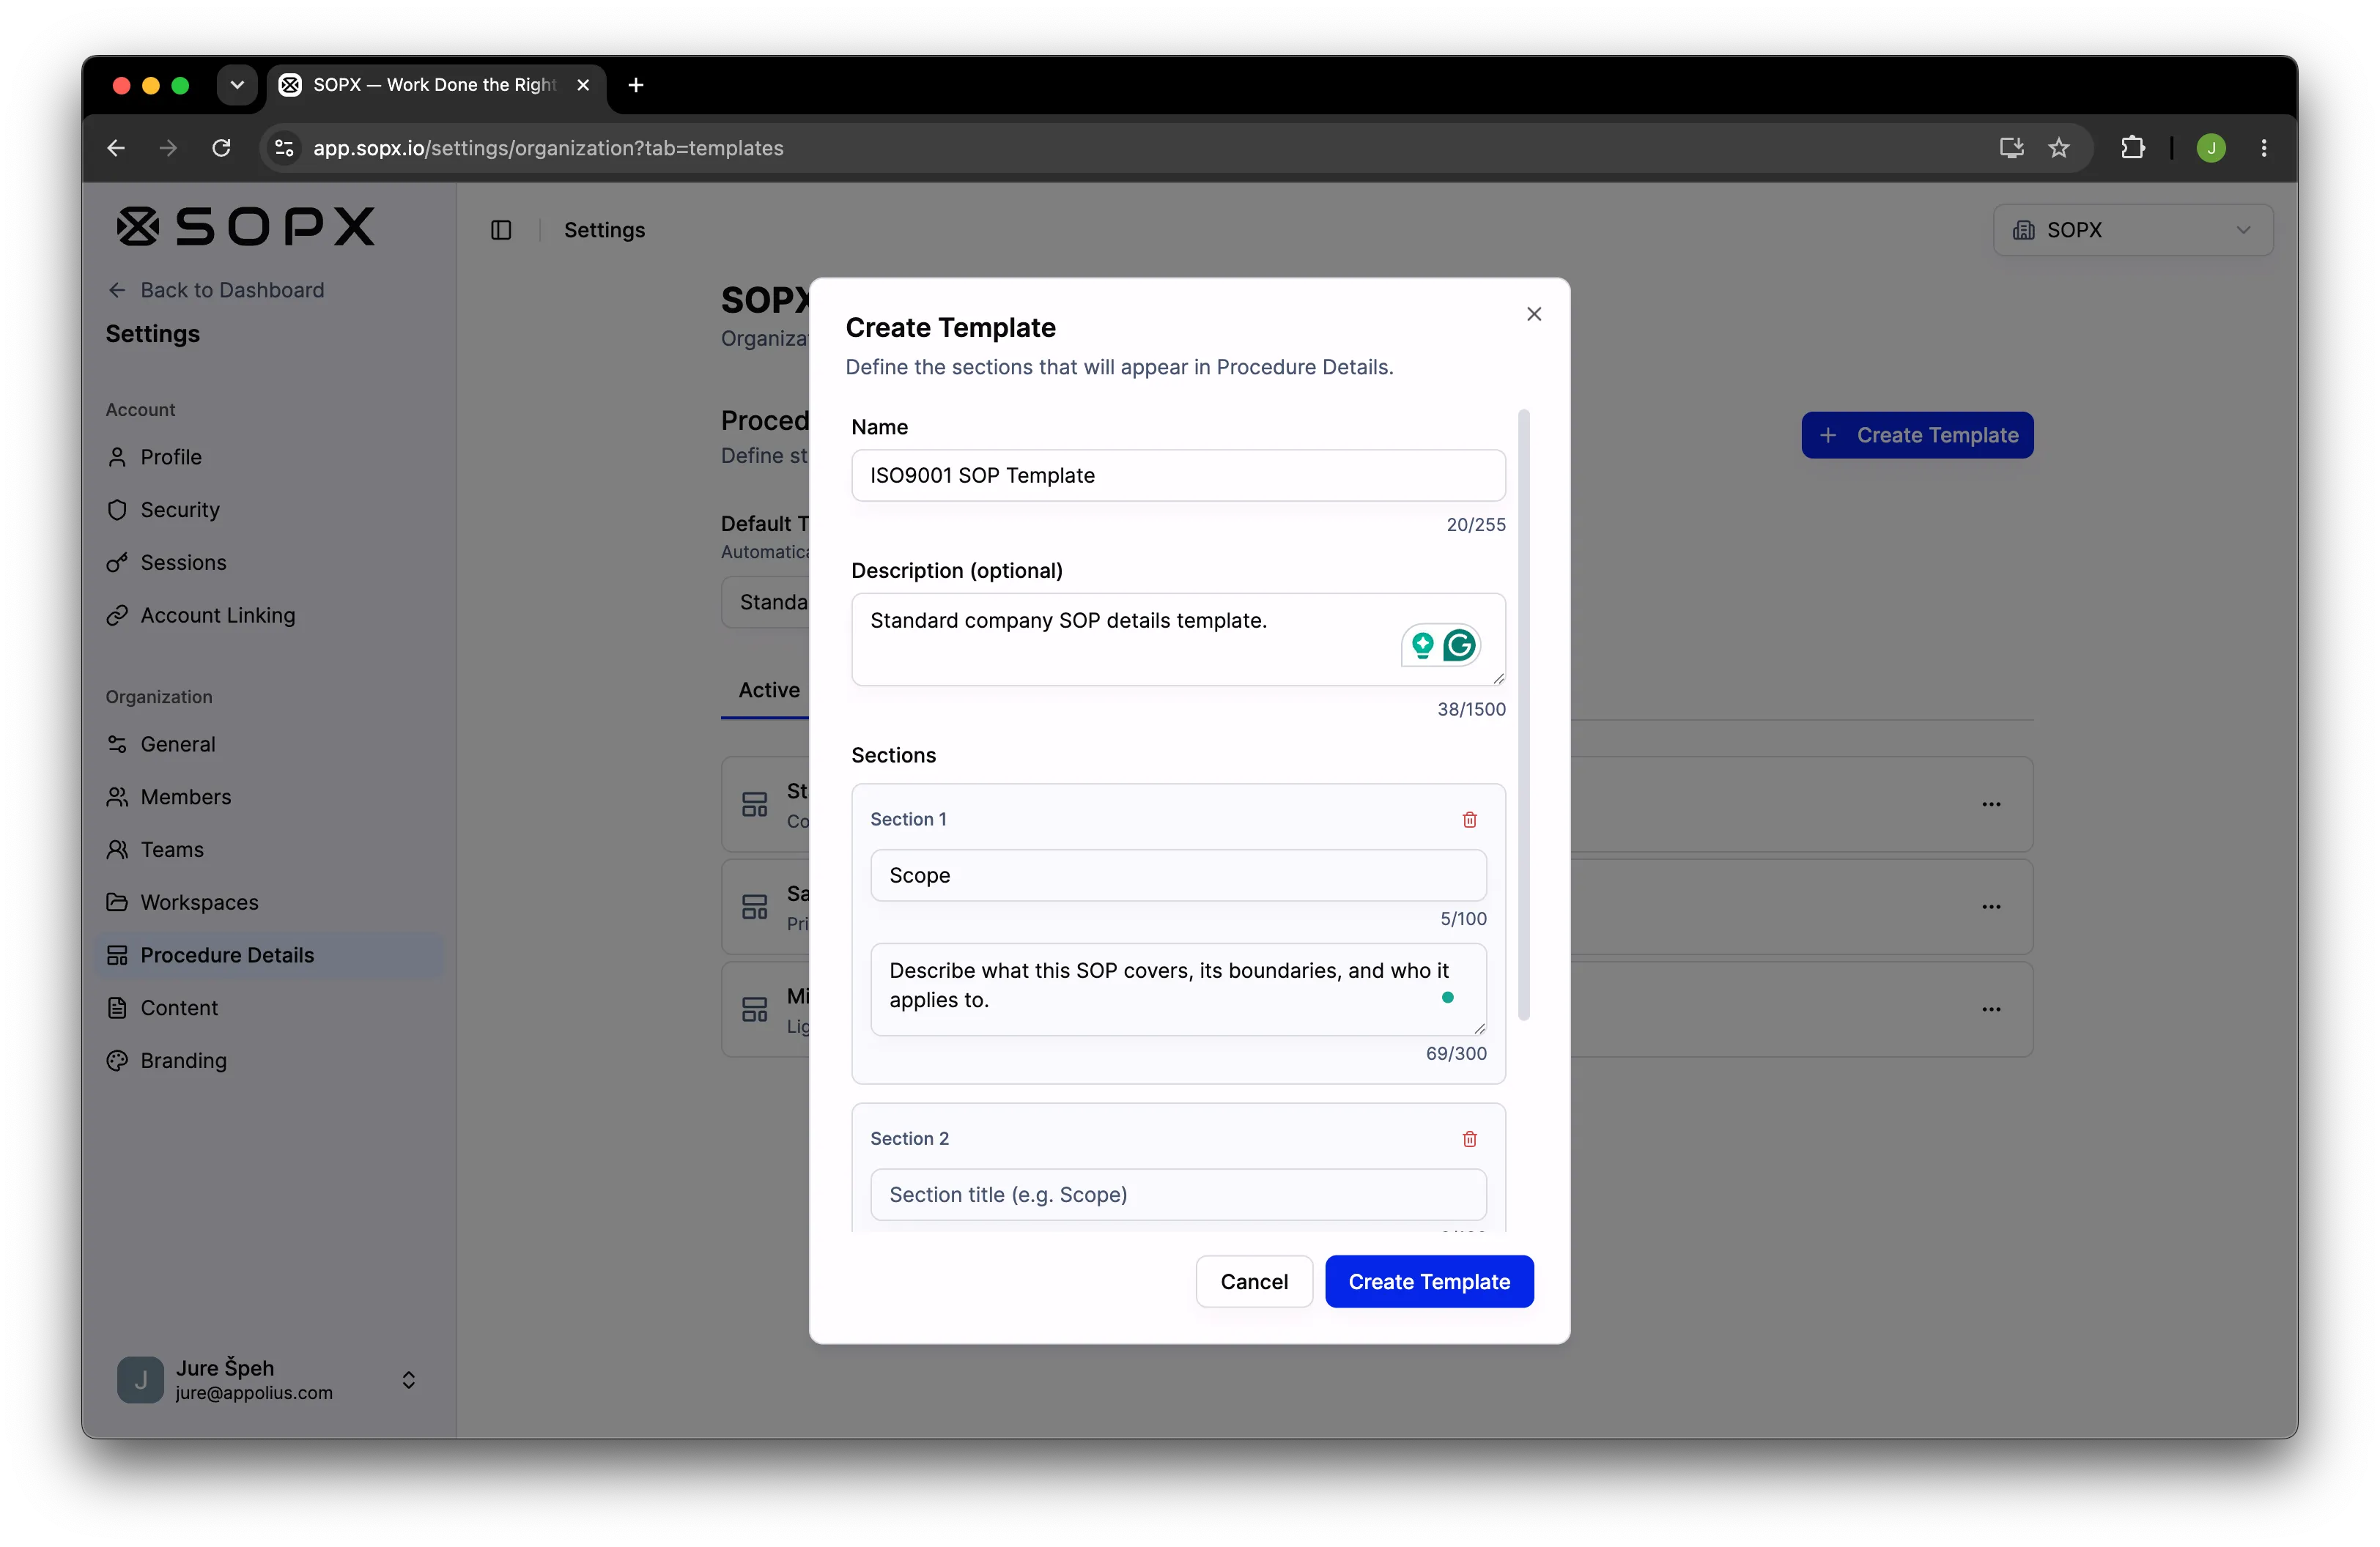Click the address bar URL
The height and width of the screenshot is (1547, 2380).
point(548,148)
